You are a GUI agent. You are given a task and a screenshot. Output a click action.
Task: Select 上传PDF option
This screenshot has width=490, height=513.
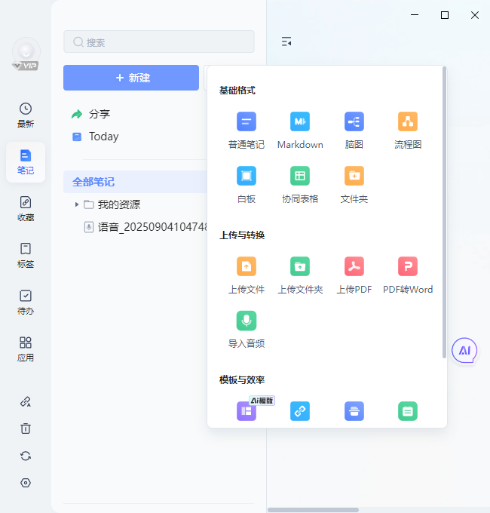pos(354,275)
